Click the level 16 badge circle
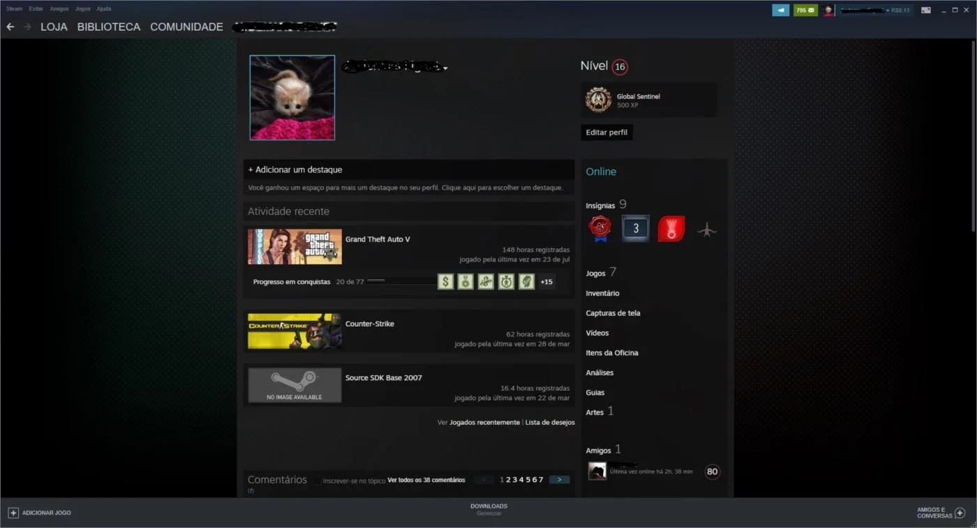This screenshot has width=977, height=528. pos(620,67)
